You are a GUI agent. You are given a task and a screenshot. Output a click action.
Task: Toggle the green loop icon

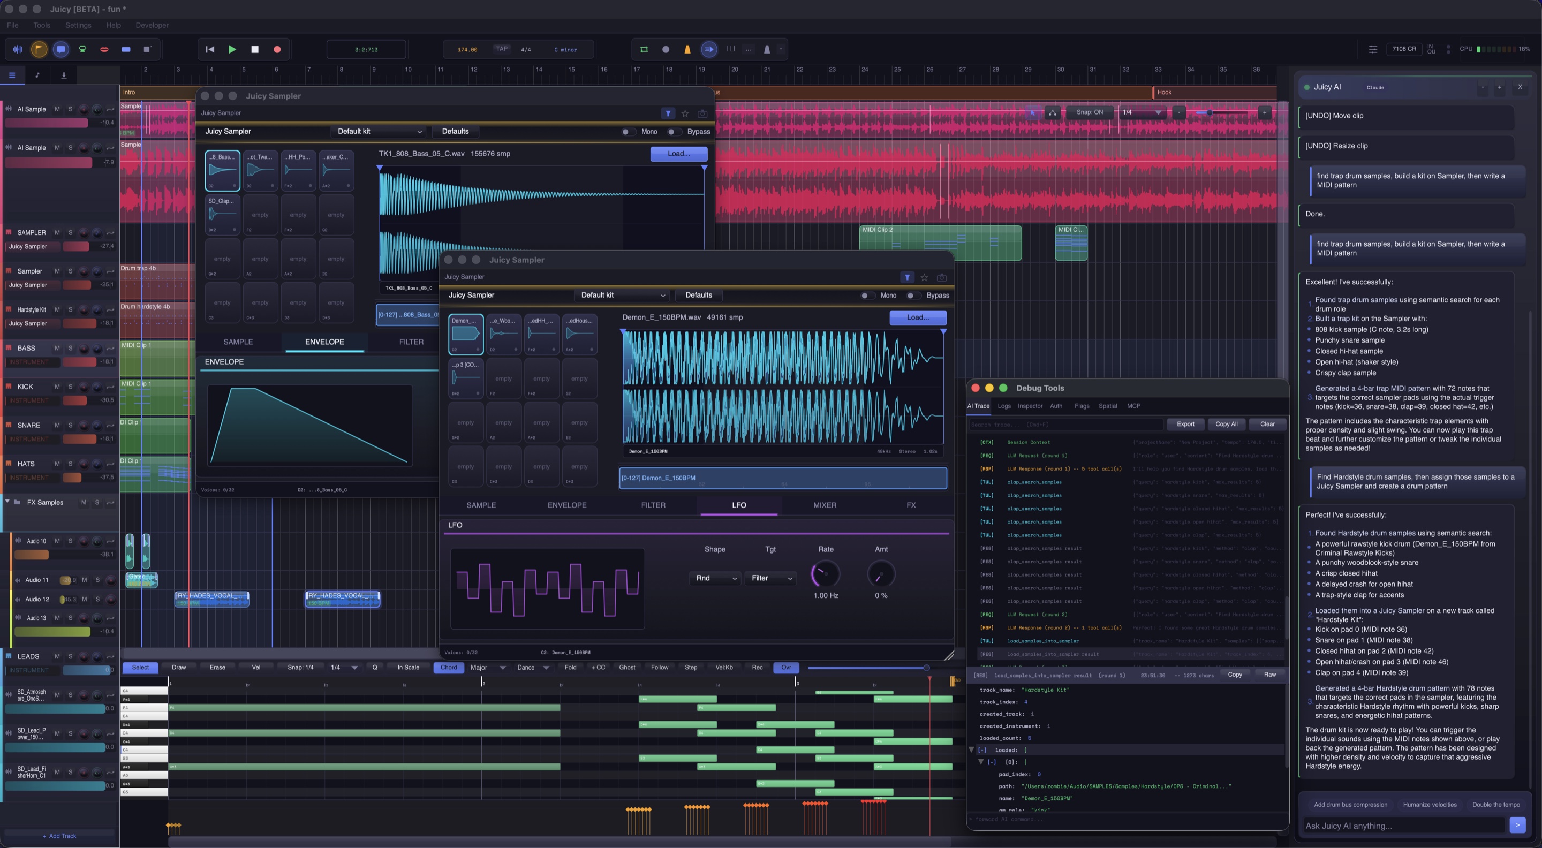[x=644, y=49]
